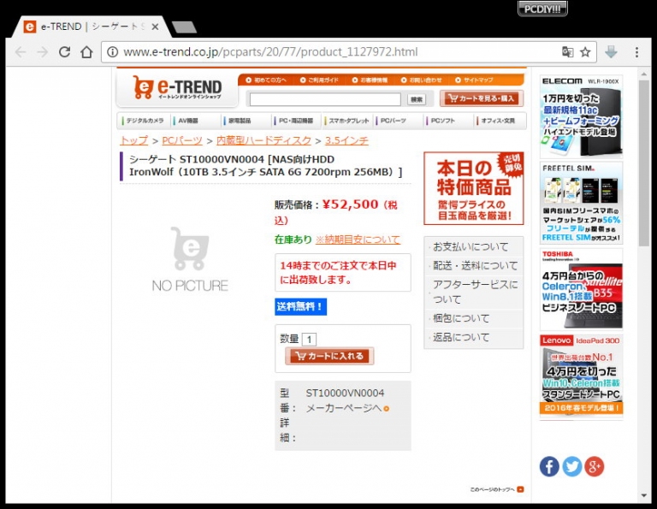
Task: Click the orange bullet beside メーカーページへ
Action: pyautogui.click(x=386, y=408)
